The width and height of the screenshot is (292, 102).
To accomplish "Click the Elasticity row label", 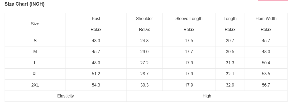I will click(x=65, y=96).
